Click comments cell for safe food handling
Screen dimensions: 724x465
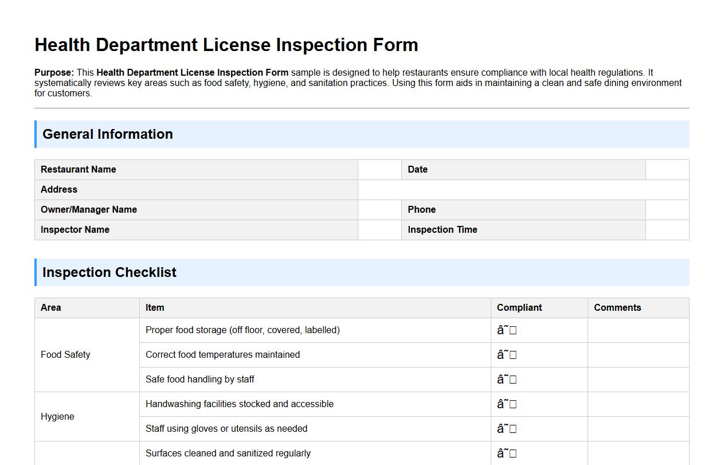pos(638,379)
